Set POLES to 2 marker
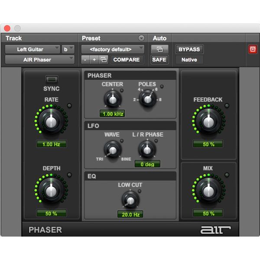 pyautogui.click(x=134, y=100)
